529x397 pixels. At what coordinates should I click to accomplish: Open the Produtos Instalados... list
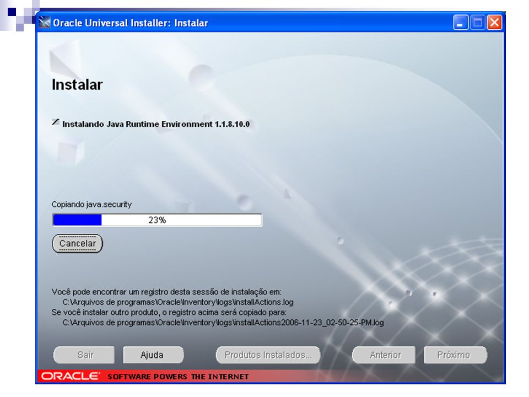click(x=268, y=355)
